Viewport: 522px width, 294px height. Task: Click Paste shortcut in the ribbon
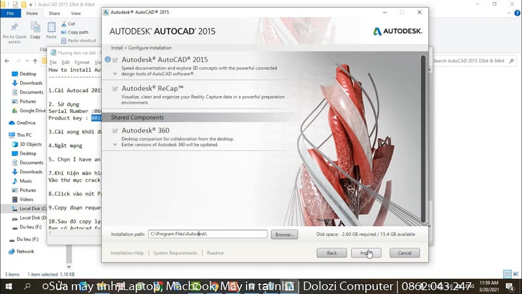point(78,41)
